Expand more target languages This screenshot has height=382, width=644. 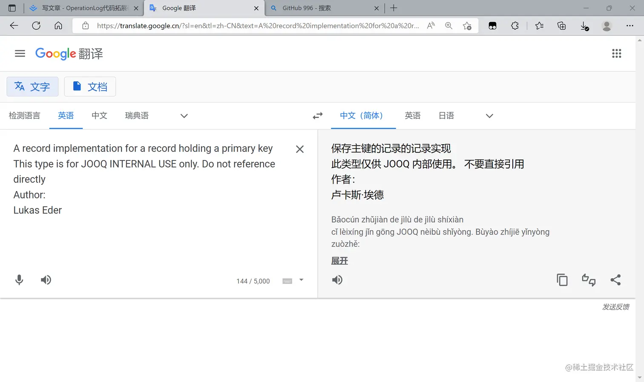489,116
